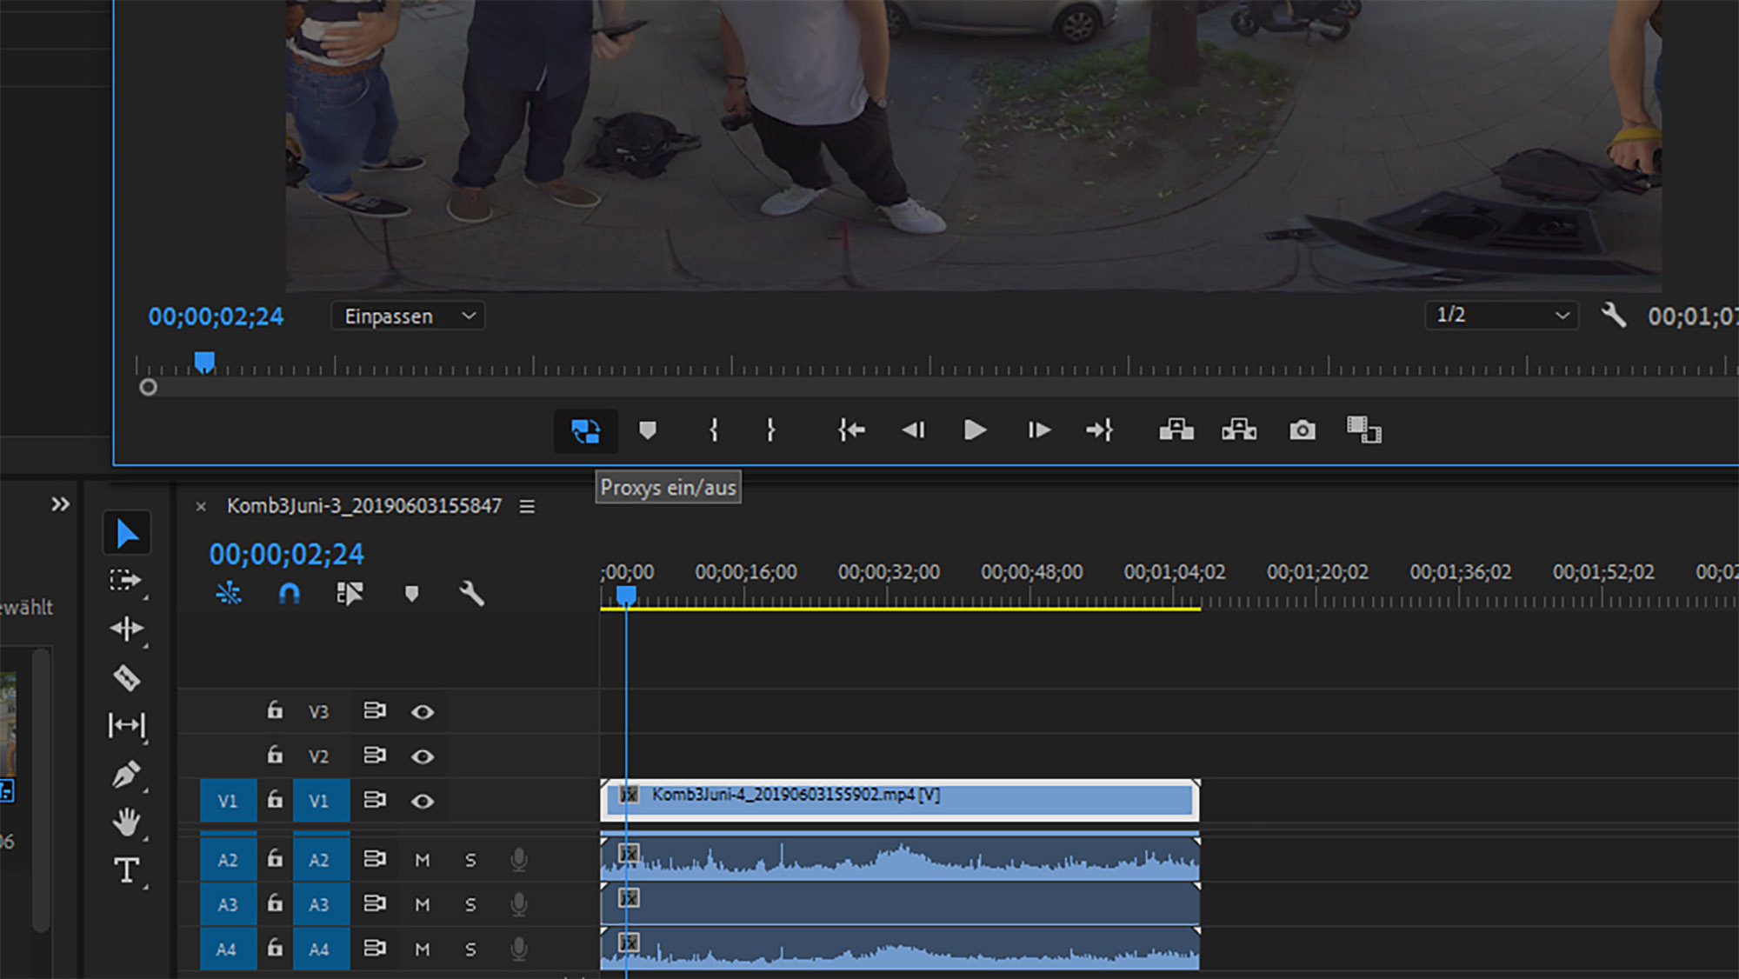Select the Ripple Edit tool

pos(127,629)
